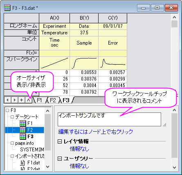Click the 単位 row header
The width and height of the screenshot is (182, 175).
click(x=22, y=33)
